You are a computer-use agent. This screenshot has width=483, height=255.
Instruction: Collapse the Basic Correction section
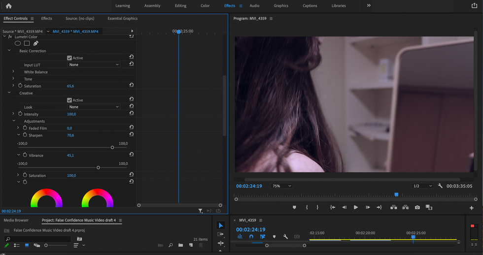pos(9,50)
